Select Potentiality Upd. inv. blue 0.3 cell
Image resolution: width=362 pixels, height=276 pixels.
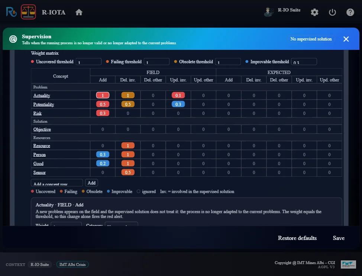[178, 104]
